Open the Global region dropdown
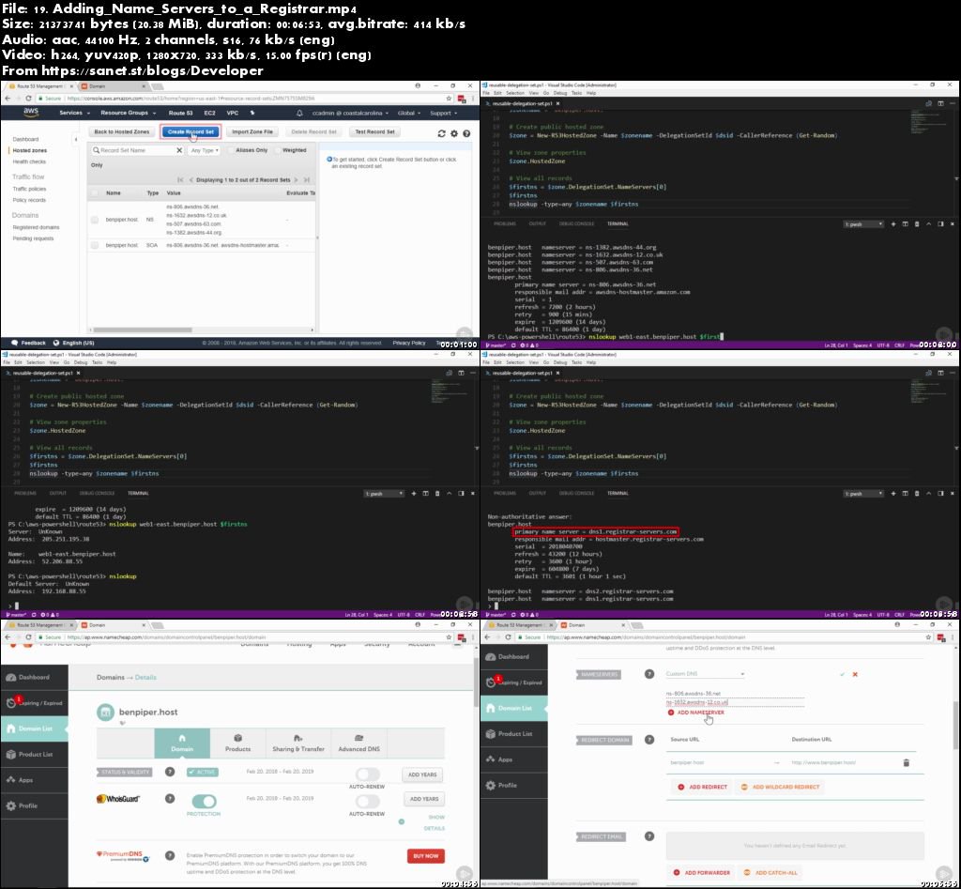The width and height of the screenshot is (961, 889). point(409,114)
